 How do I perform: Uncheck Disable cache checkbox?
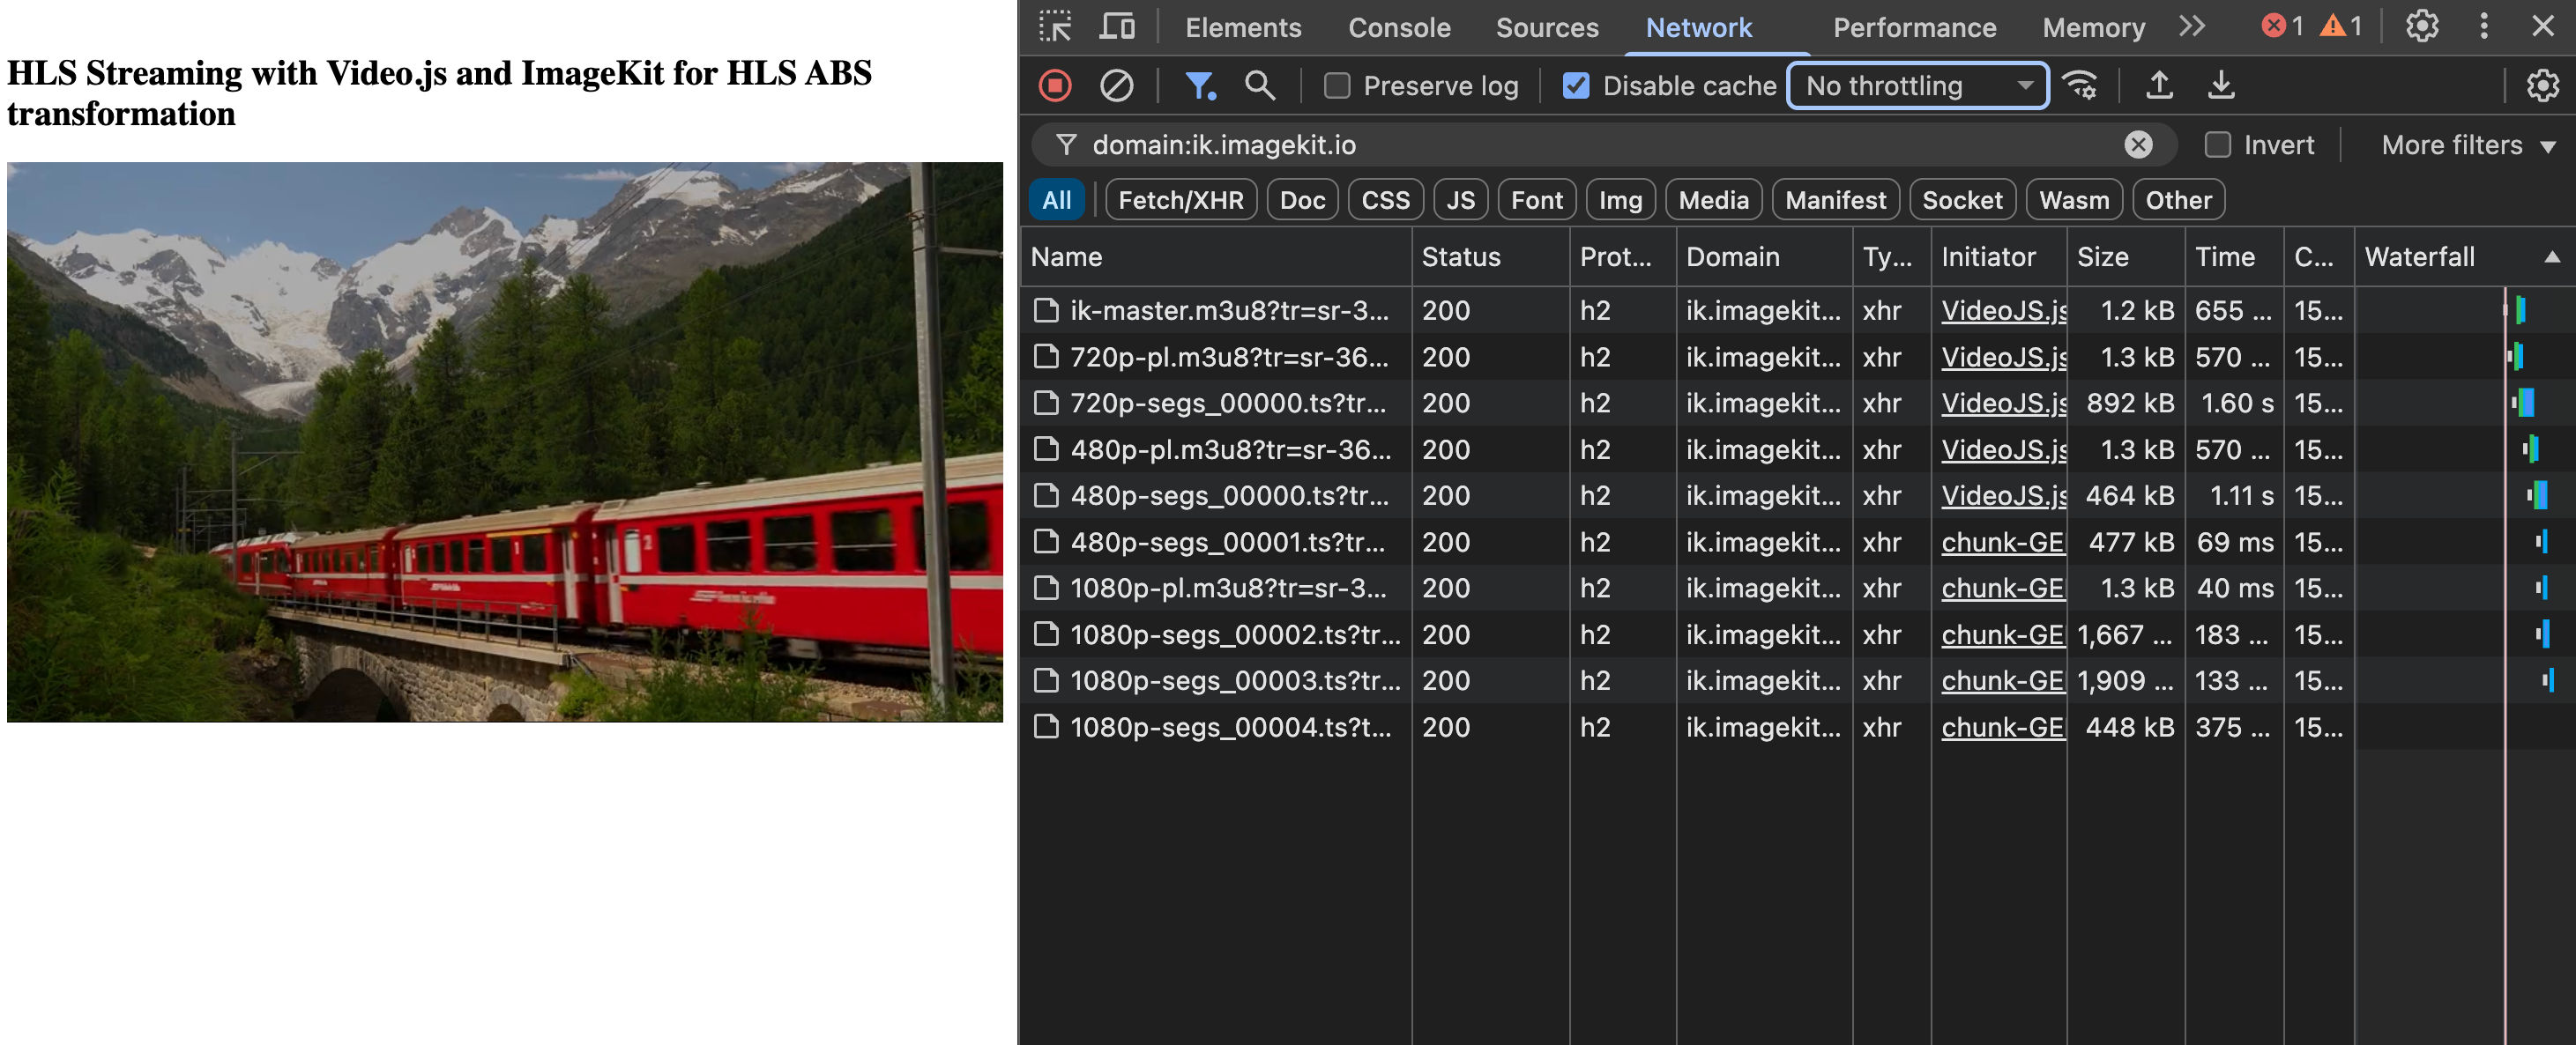coord(1576,87)
